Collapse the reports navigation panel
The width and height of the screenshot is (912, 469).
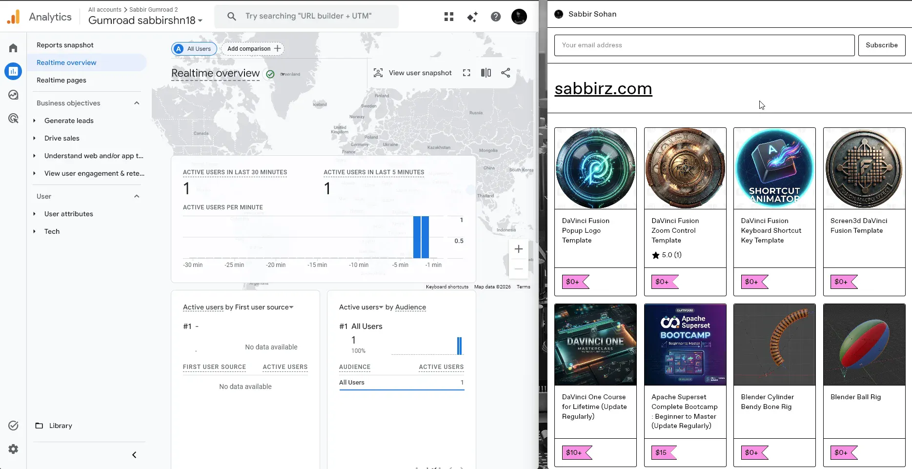[x=134, y=455]
